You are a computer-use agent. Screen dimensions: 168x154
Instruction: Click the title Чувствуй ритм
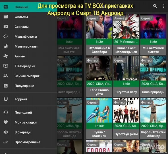(x=126, y=134)
